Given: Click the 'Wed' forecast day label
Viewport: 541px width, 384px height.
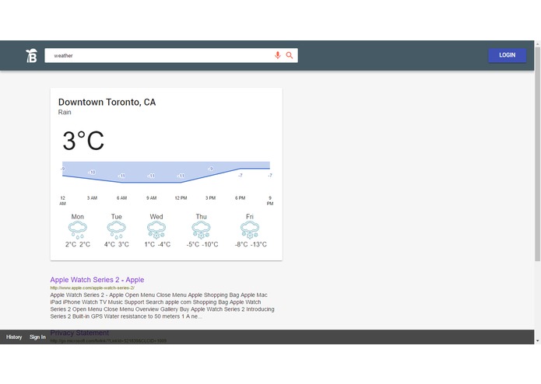Looking at the screenshot, I should coord(156,217).
